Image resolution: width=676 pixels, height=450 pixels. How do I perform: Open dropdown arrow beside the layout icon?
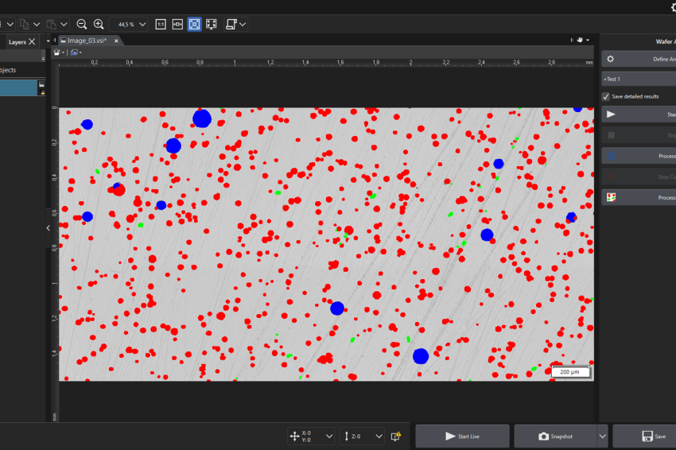243,25
